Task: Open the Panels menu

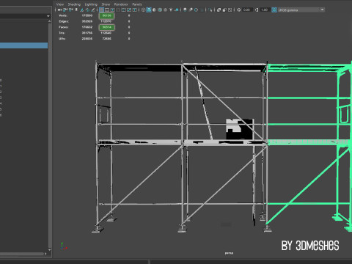Action: (x=137, y=4)
